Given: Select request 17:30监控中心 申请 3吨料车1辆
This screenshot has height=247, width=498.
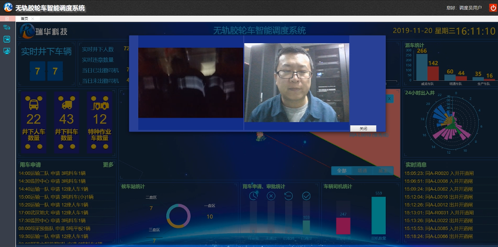Looking at the screenshot, I should (x=52, y=220).
